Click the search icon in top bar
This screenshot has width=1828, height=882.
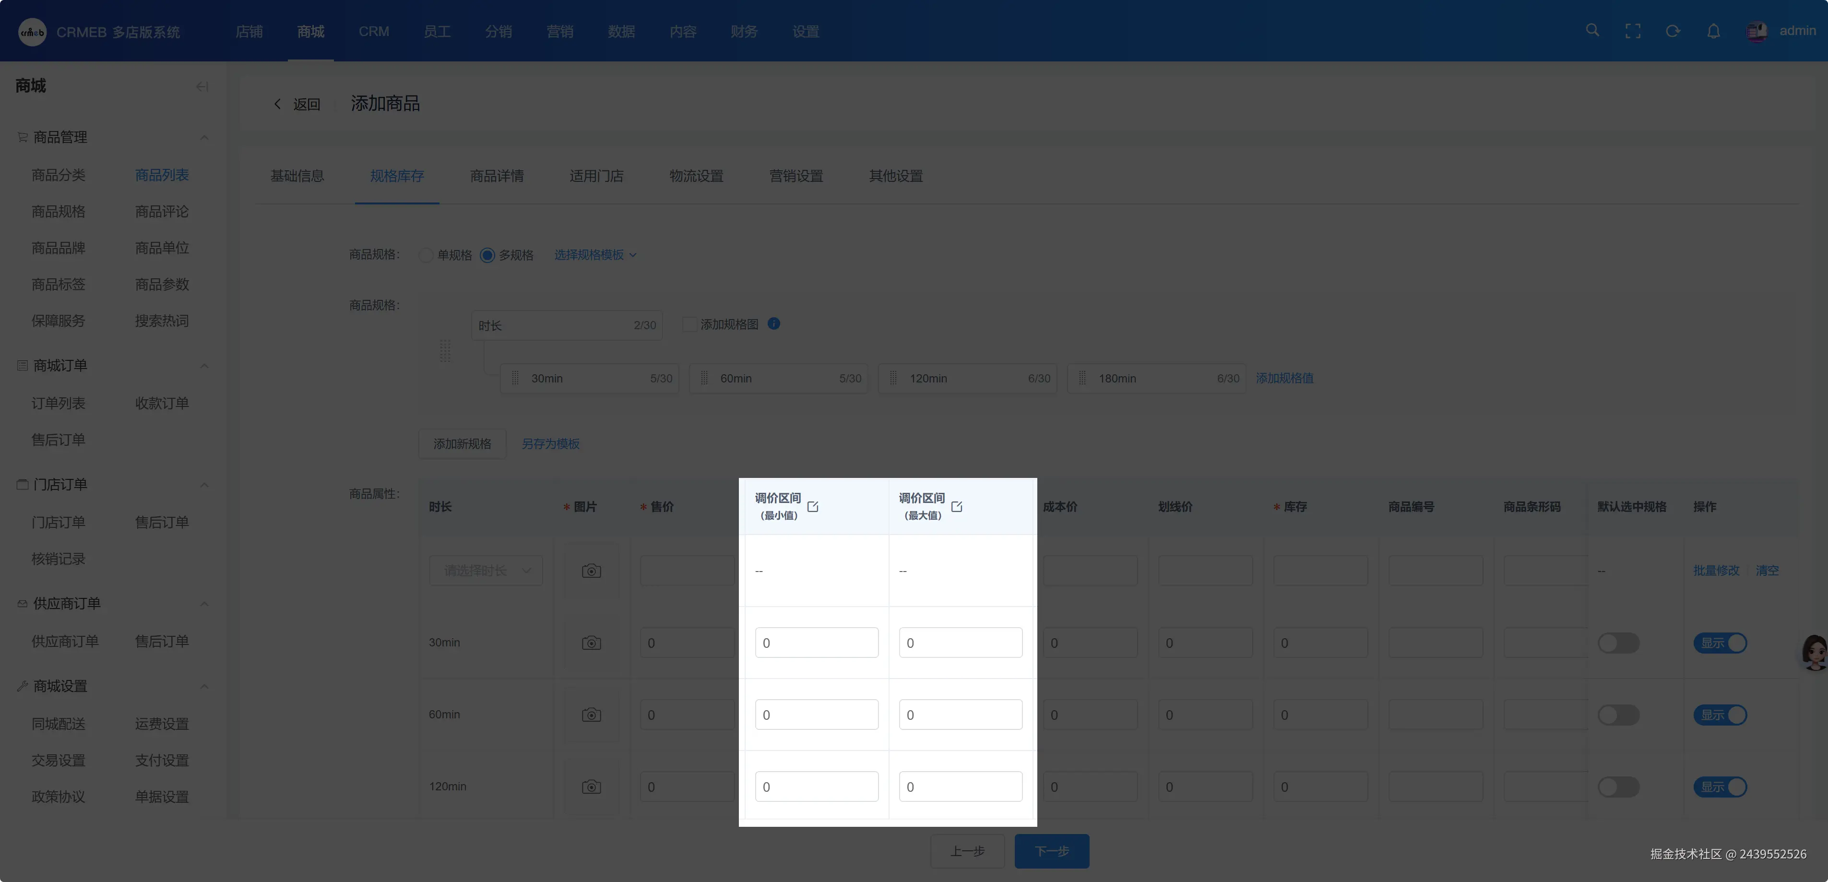[1592, 31]
